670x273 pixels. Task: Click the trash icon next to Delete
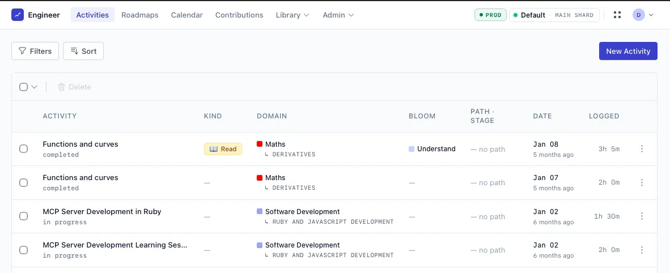(62, 87)
